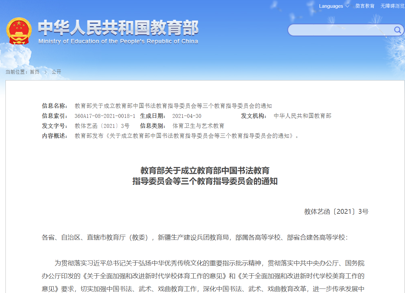Click document number 教体艺函〔2021〕3号 in info table
Viewport: 405px width, 293px height.
(102, 126)
